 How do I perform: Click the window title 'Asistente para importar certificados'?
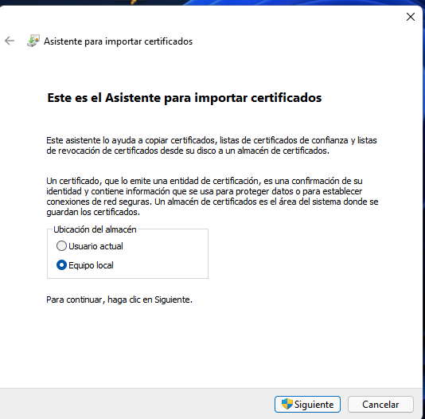(118, 41)
